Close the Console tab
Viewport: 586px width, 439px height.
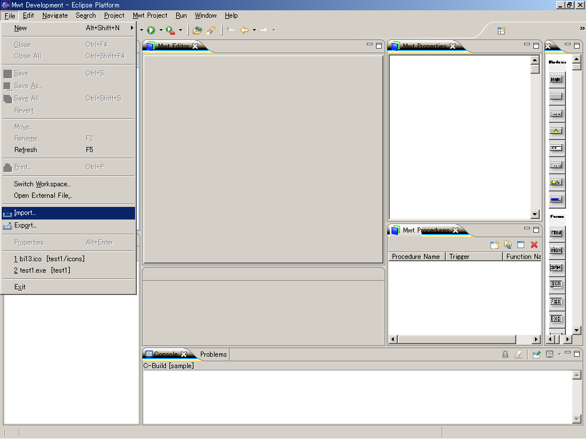point(184,354)
